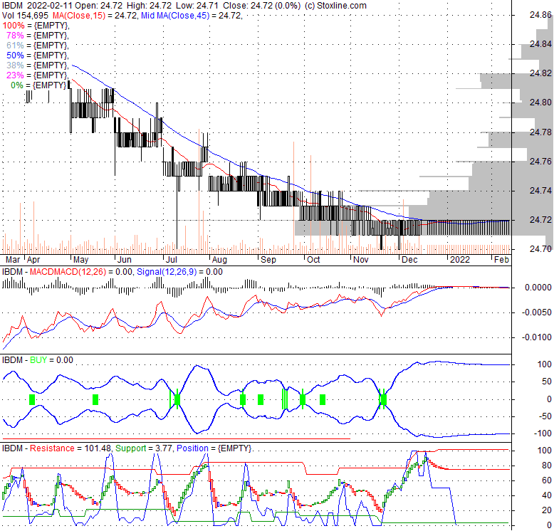Click the 'Nov' month label on time axis
554x531 pixels.
(361, 260)
